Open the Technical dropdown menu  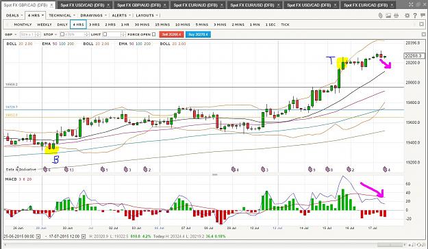click(x=62, y=16)
